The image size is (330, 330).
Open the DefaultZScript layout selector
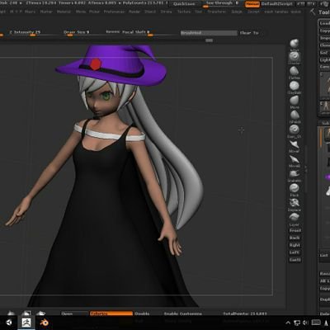278,4
